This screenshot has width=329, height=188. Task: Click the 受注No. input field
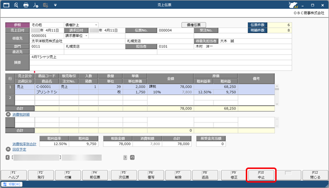233,30
